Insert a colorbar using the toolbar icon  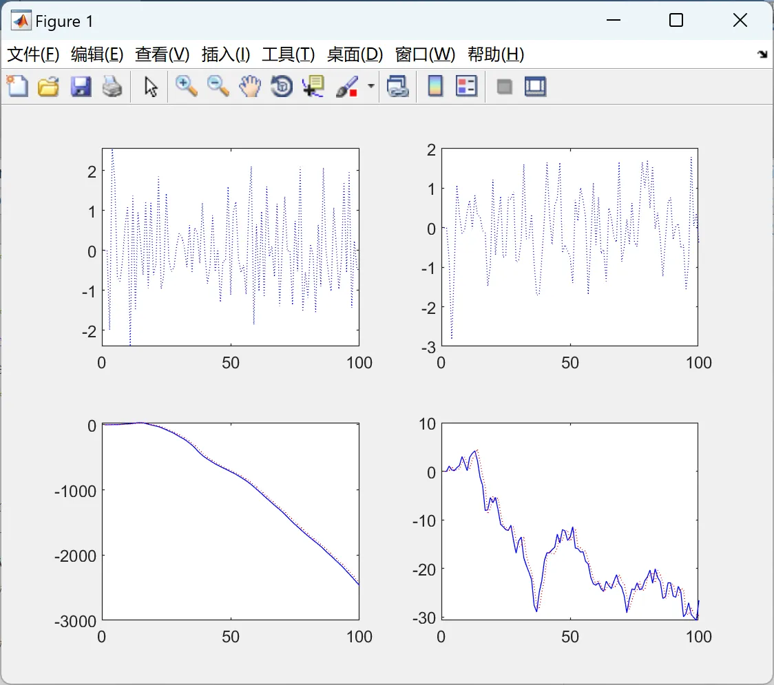tap(435, 86)
